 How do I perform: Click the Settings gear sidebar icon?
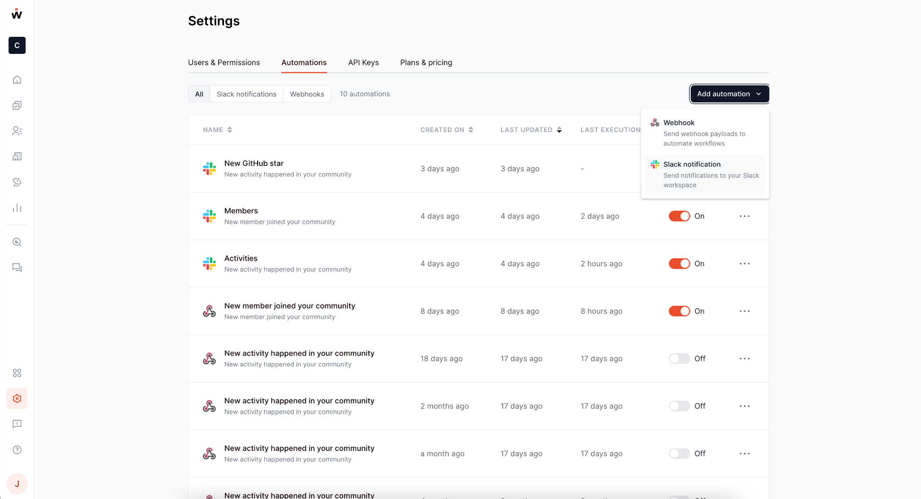(x=17, y=398)
